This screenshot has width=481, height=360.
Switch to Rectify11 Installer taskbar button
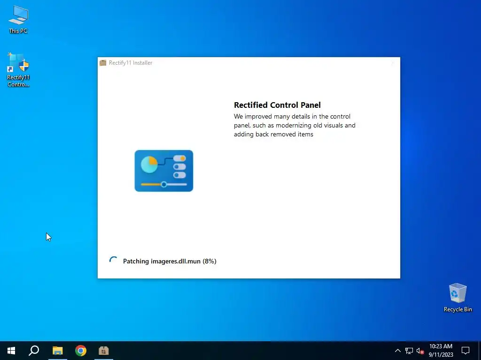pyautogui.click(x=104, y=351)
